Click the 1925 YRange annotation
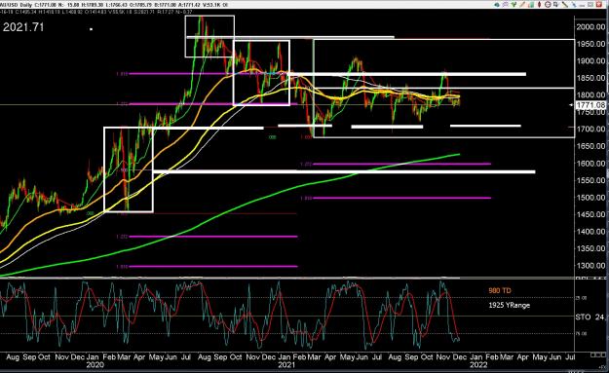 coord(510,305)
